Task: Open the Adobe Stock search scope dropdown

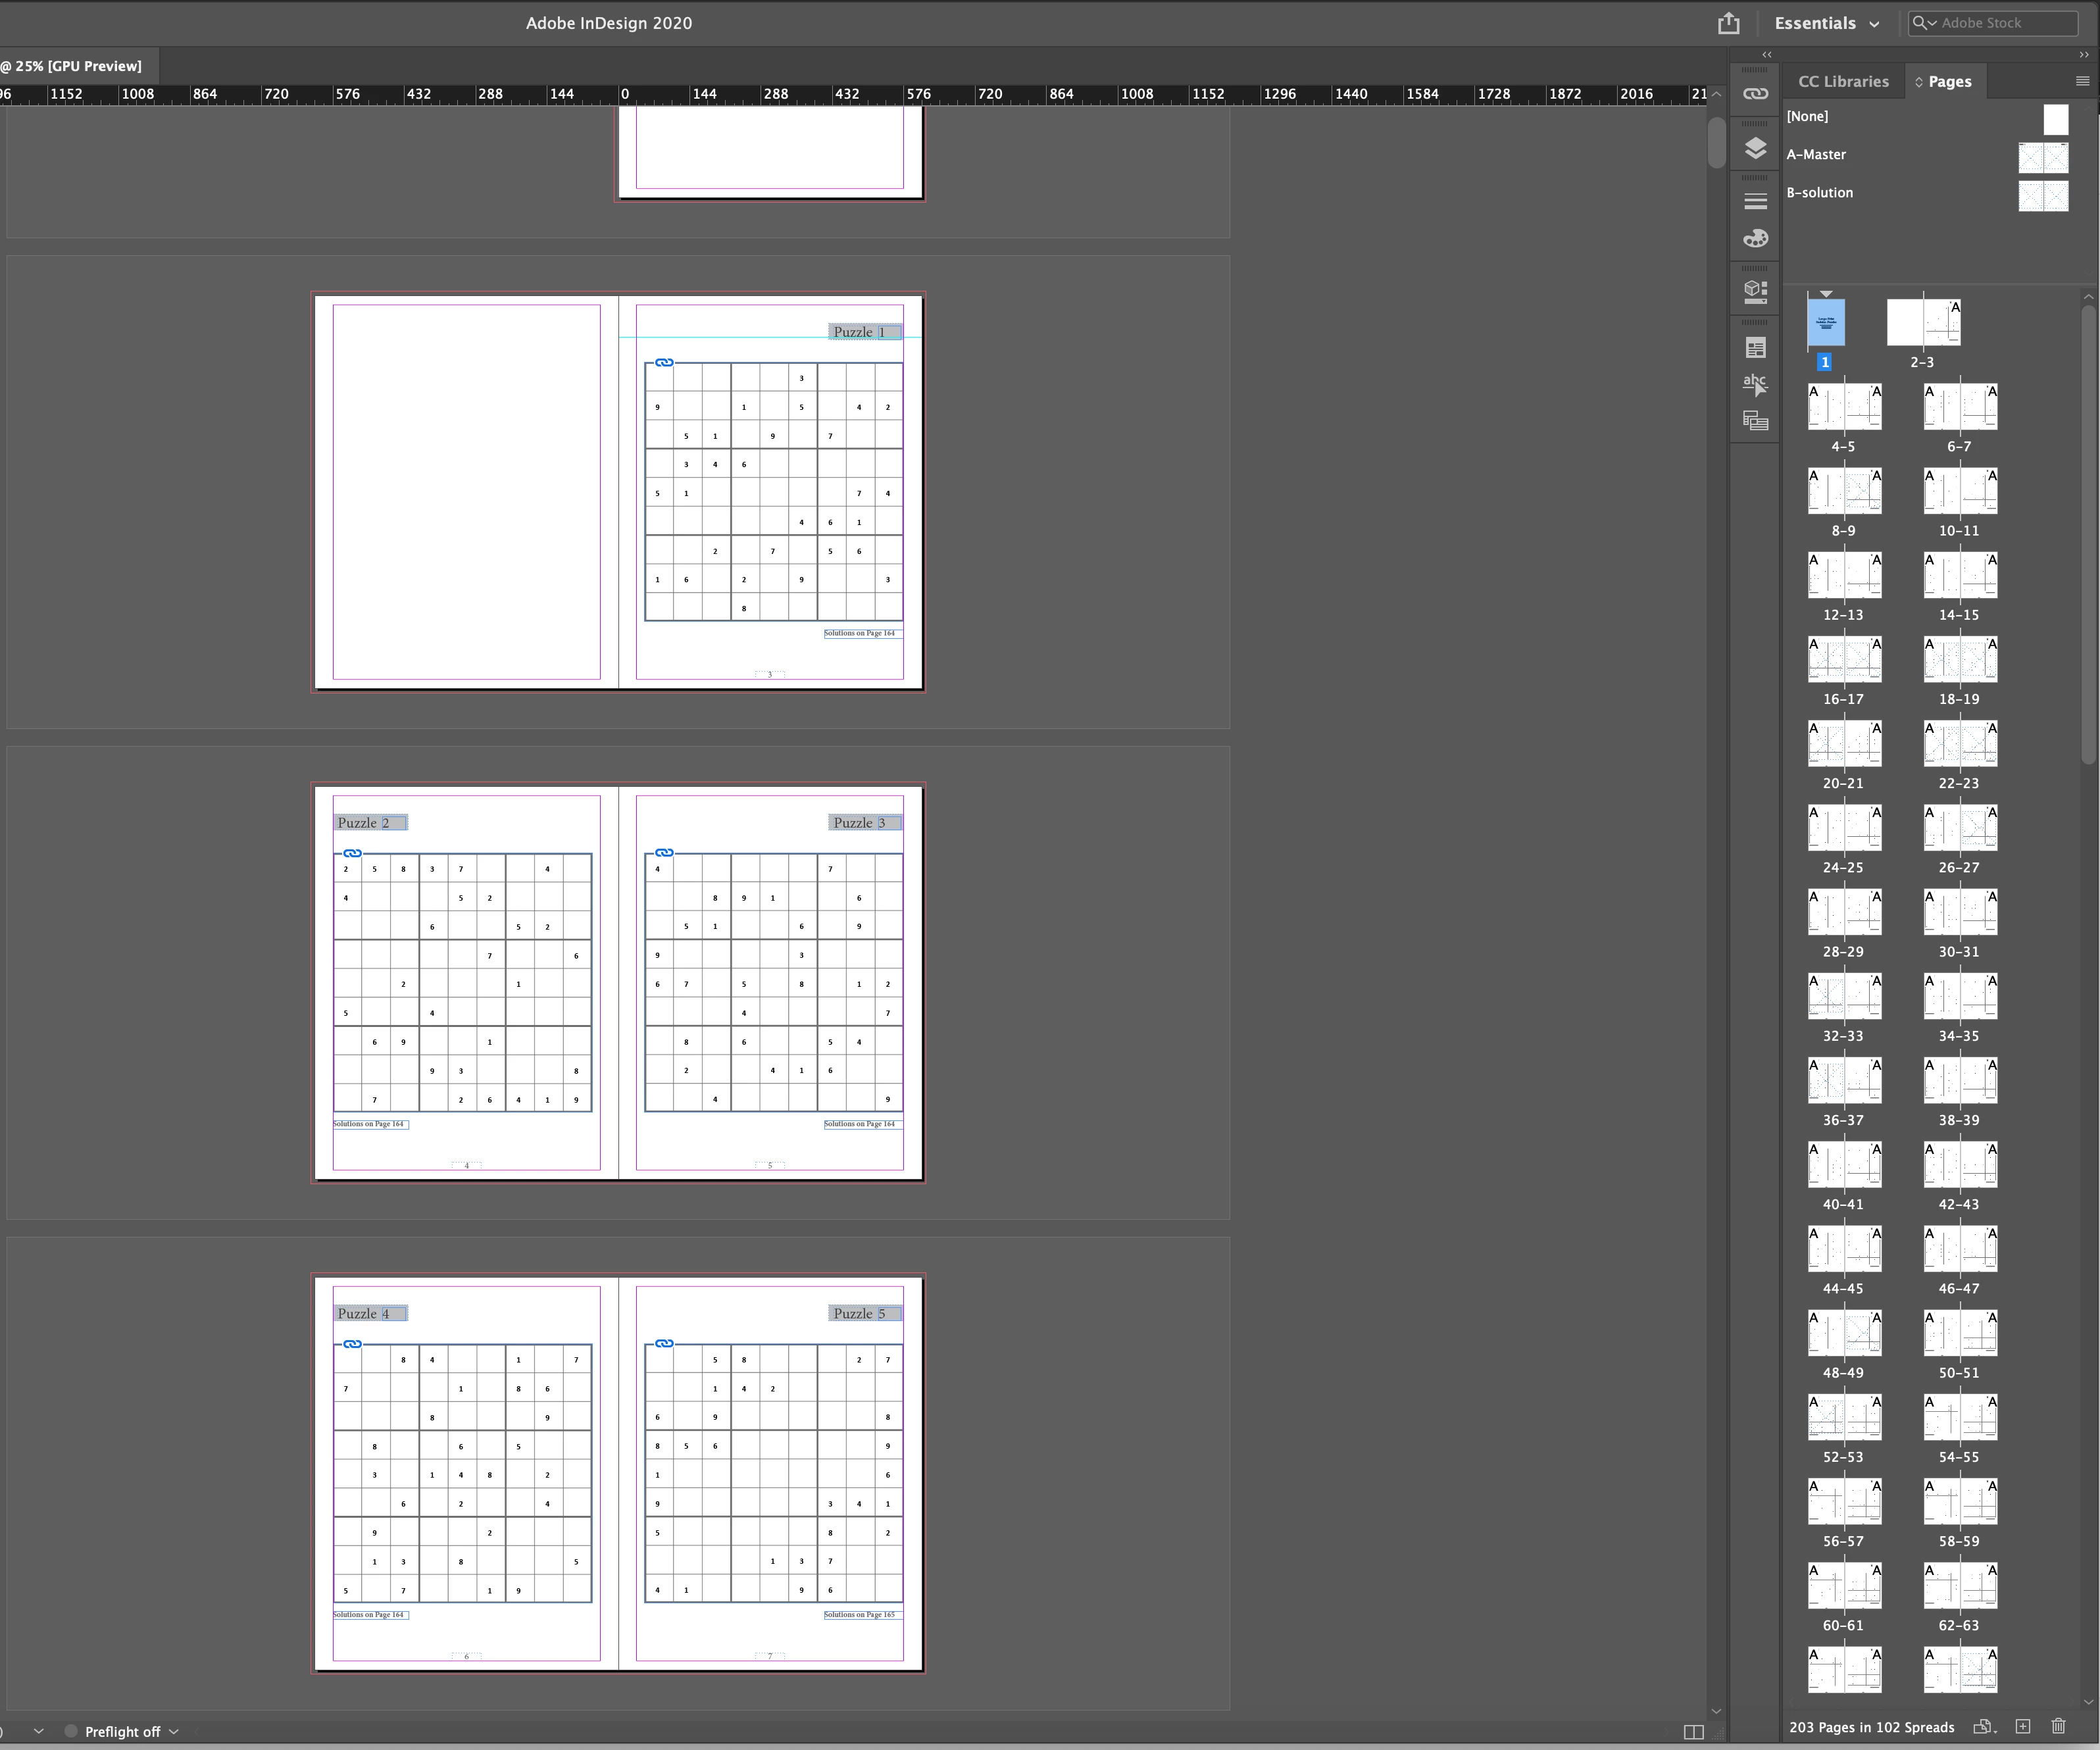Action: [x=1925, y=23]
